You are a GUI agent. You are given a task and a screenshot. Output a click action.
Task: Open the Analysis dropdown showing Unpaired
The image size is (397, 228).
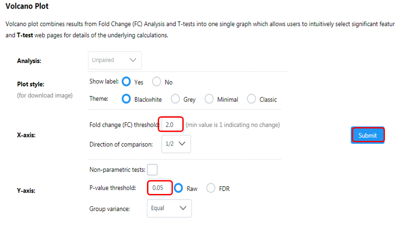[x=115, y=60]
